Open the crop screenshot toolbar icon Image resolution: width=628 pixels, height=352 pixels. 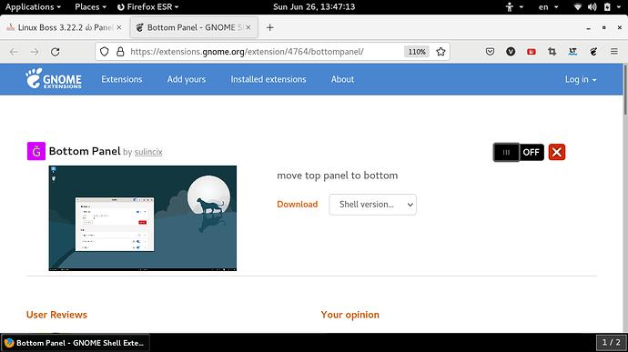tap(552, 52)
